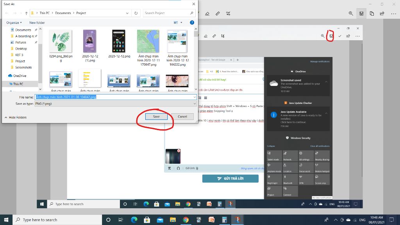Open File Explorer from taskbar
Screen dimensions: 400x225
[173, 220]
